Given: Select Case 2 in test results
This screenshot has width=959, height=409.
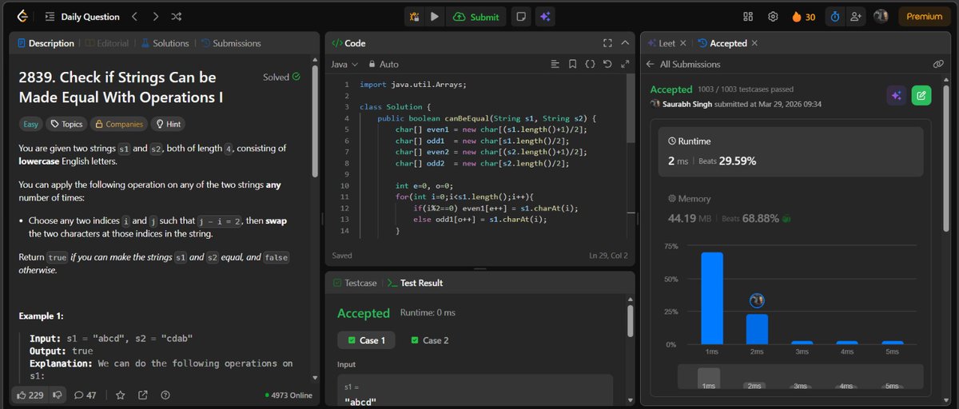Looking at the screenshot, I should (429, 340).
